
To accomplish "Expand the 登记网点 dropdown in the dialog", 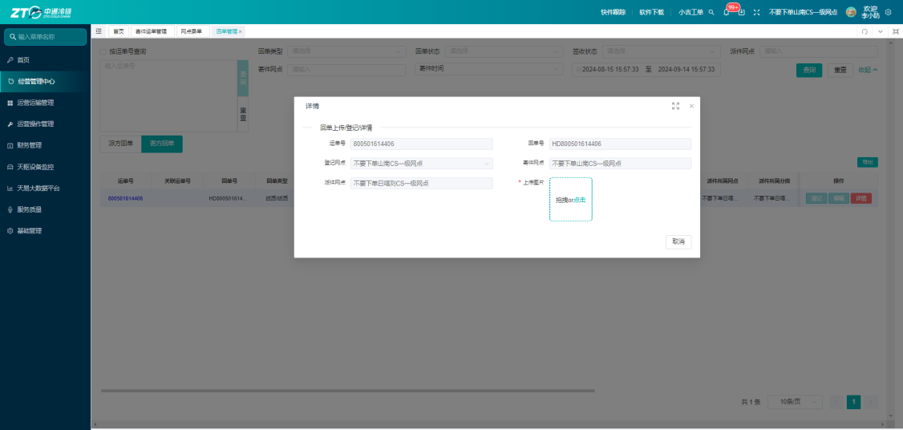I will click(422, 163).
